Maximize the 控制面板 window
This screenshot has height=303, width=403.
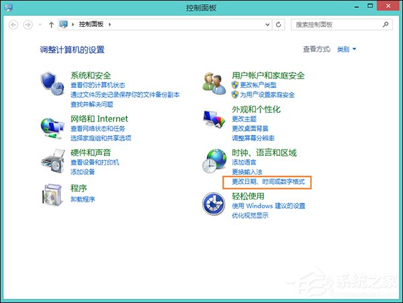point(370,6)
